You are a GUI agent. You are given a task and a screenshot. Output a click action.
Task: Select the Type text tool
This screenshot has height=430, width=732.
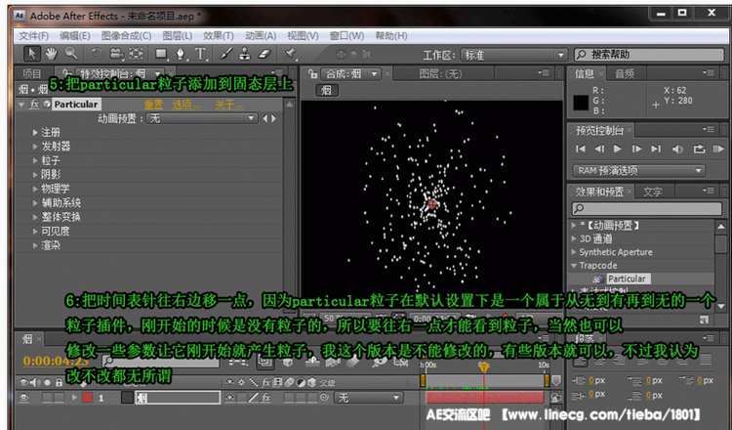(200, 54)
